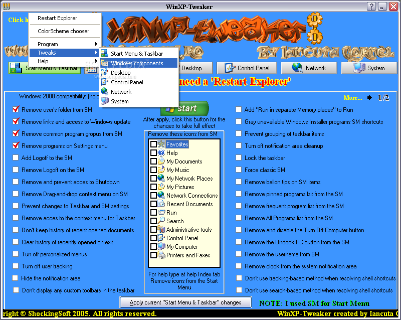Check Remove the username from SM
This screenshot has width=401, height=320.
[239, 254]
